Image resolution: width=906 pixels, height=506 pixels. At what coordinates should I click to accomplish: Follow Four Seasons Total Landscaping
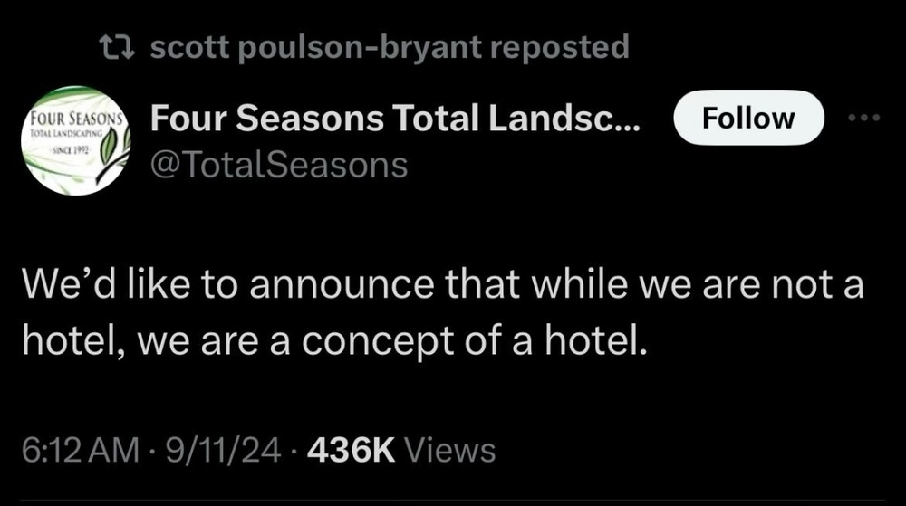pos(748,118)
